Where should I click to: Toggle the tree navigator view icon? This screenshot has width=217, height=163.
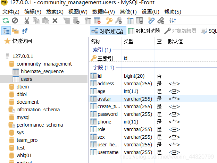(6, 31)
